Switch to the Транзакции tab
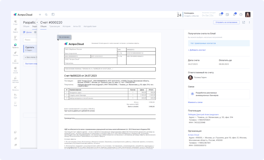The image size is (264, 160). [55, 26]
